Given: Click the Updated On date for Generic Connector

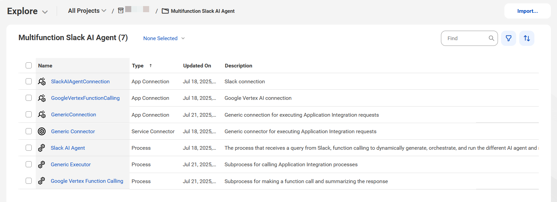Looking at the screenshot, I should pyautogui.click(x=199, y=132).
